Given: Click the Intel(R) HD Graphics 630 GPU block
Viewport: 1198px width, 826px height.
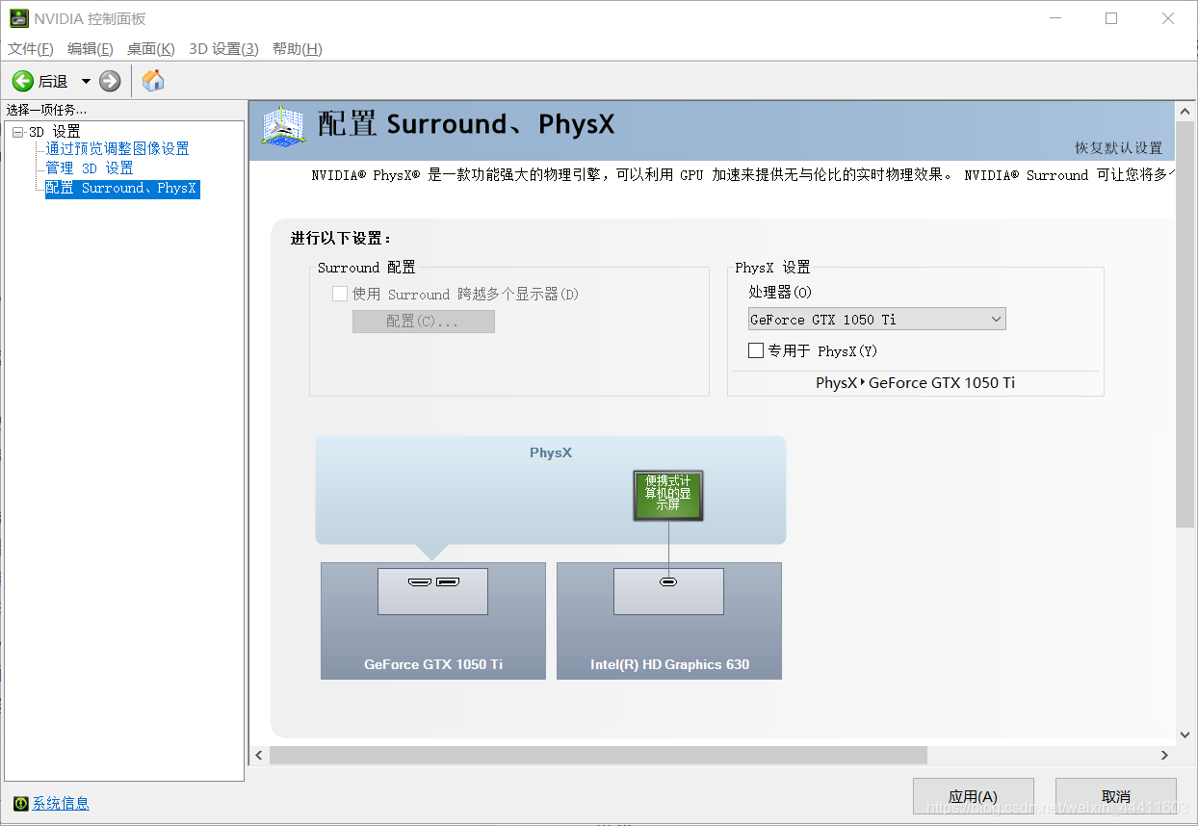Looking at the screenshot, I should point(669,621).
